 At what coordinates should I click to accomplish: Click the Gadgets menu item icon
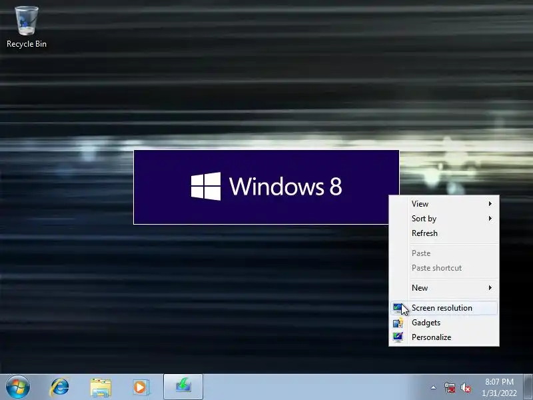pos(398,323)
